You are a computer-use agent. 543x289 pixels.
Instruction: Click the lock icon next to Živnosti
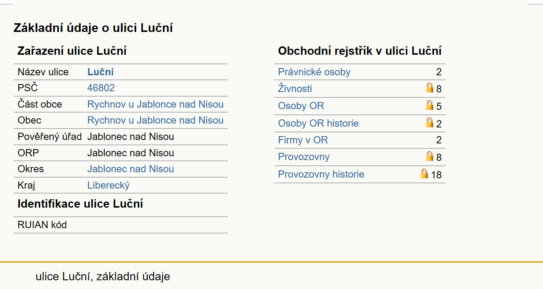pos(429,88)
